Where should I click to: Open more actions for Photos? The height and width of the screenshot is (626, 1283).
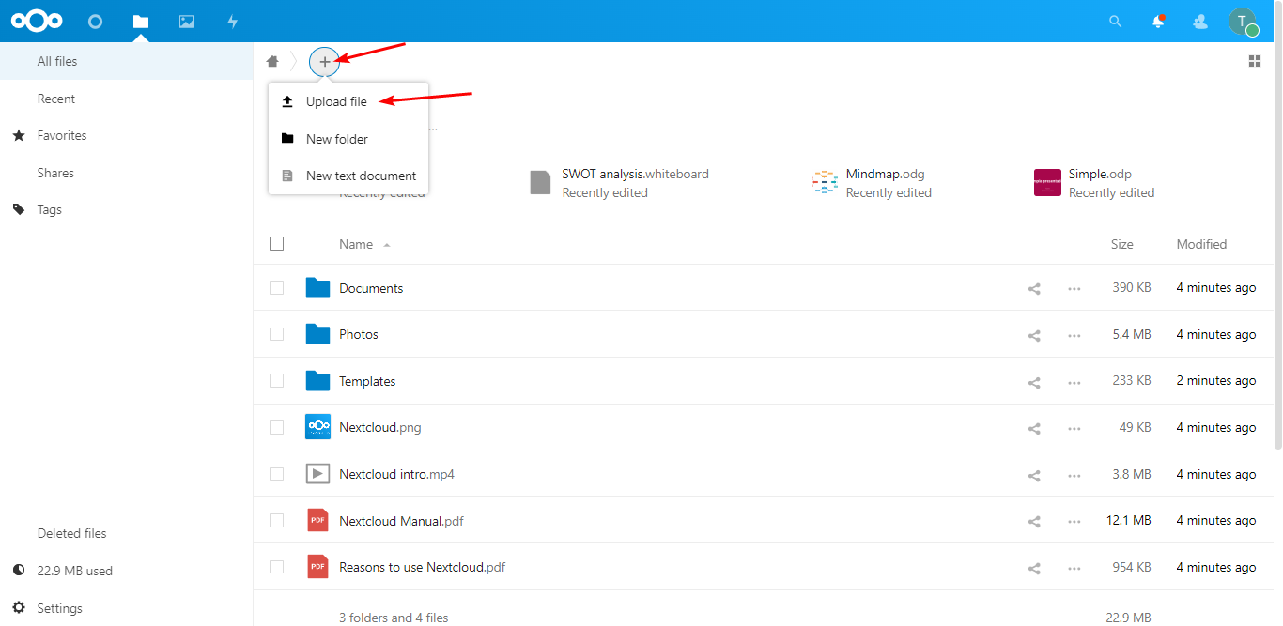(1074, 334)
